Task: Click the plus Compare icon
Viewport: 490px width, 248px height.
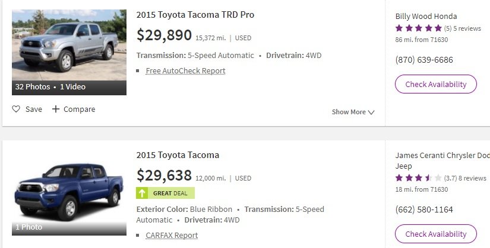Action: tap(56, 109)
